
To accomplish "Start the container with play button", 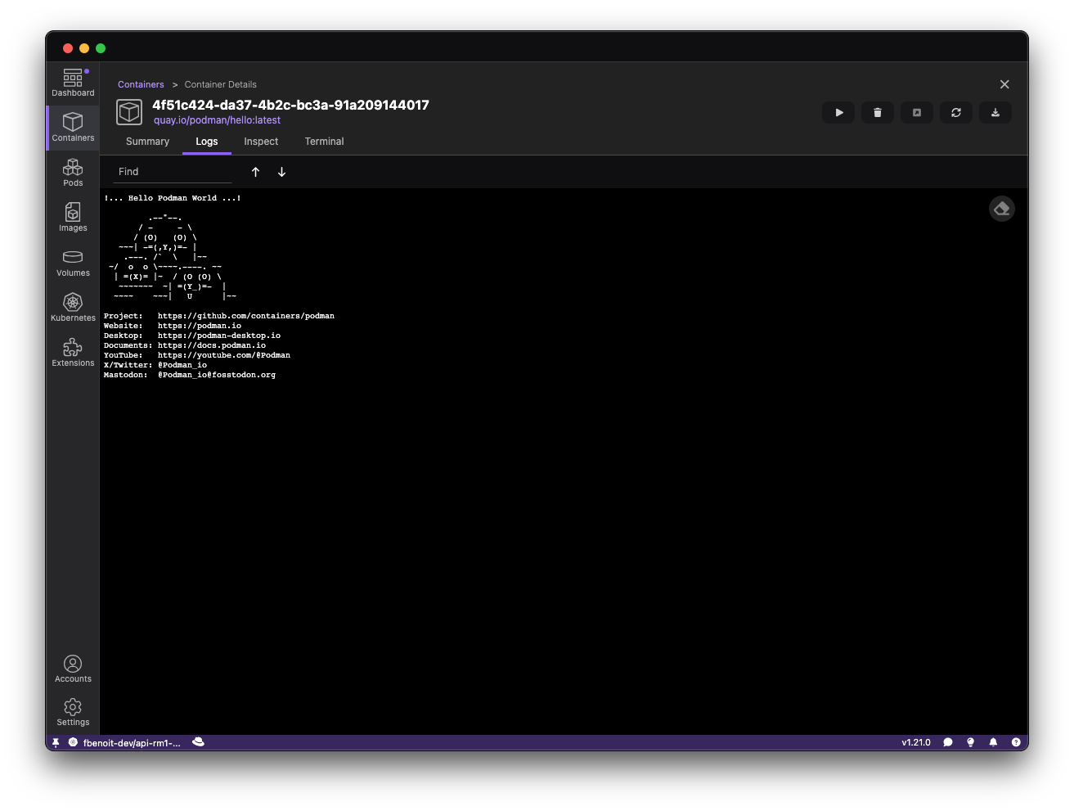I will click(x=838, y=113).
